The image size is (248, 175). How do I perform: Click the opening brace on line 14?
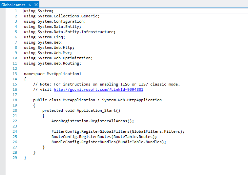pos(25,79)
